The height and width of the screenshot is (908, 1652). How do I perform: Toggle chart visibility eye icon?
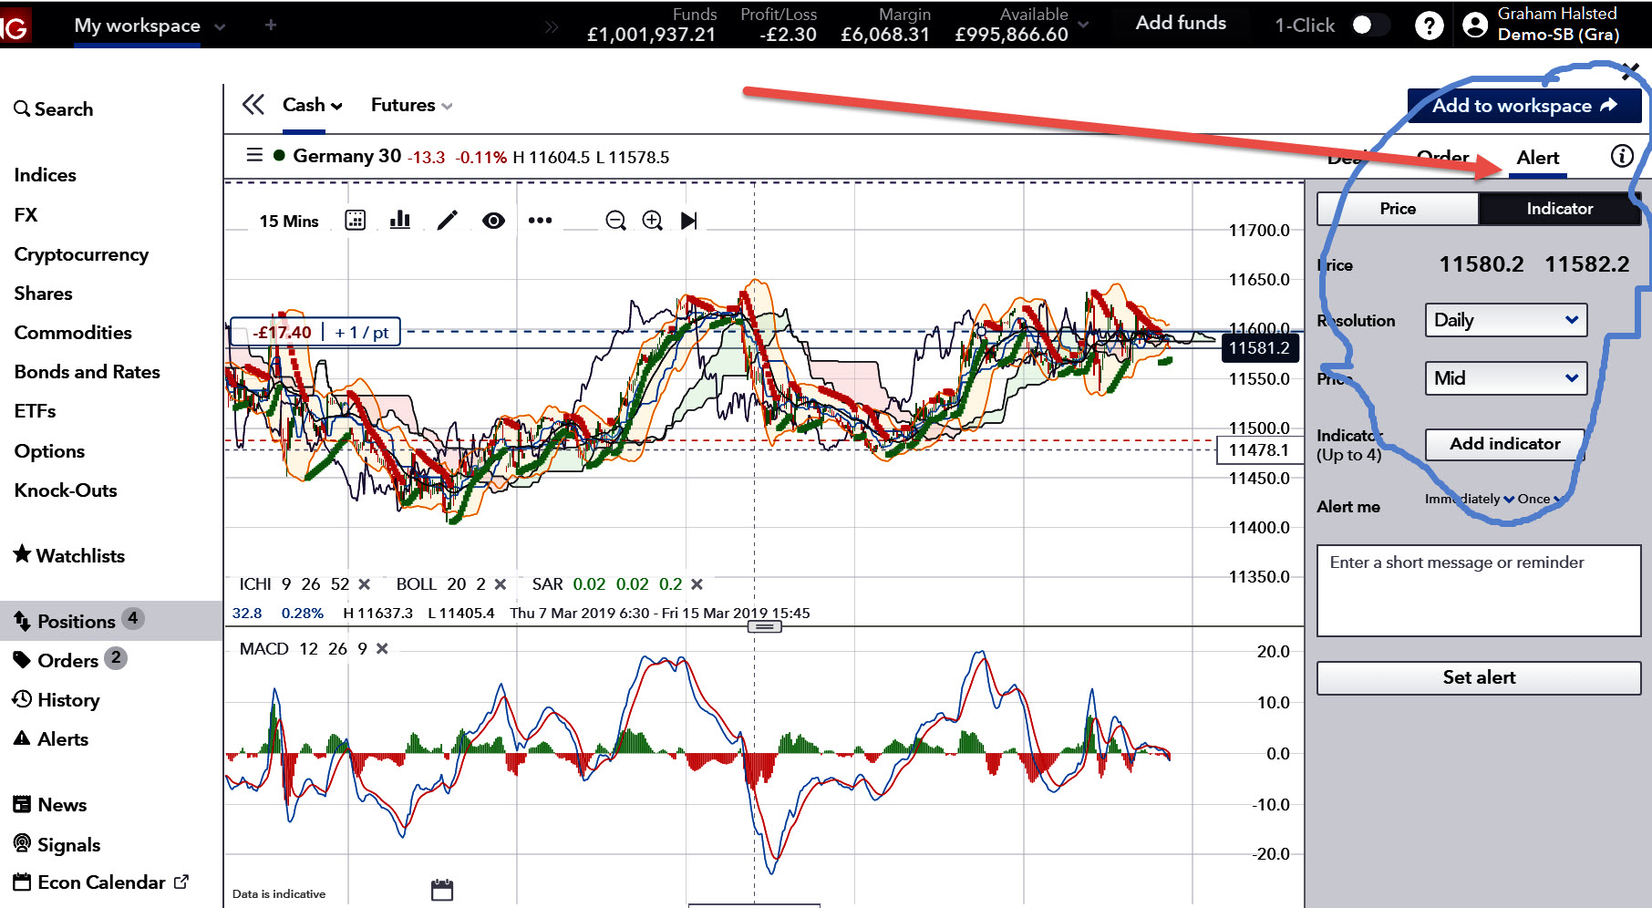pyautogui.click(x=493, y=221)
